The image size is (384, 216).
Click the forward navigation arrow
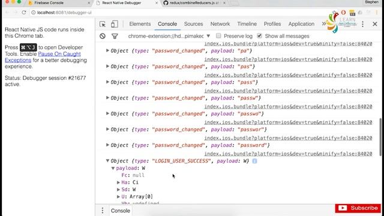[x=16, y=13]
